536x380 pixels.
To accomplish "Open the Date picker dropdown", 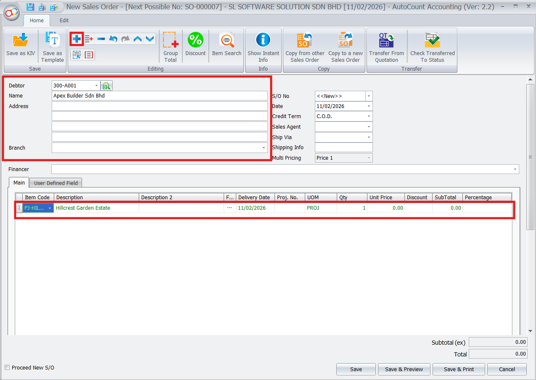I will pos(369,106).
